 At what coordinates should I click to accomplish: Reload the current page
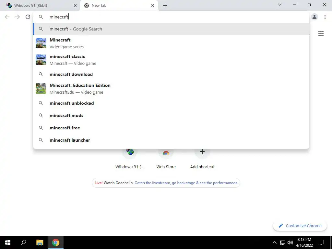tap(28, 17)
